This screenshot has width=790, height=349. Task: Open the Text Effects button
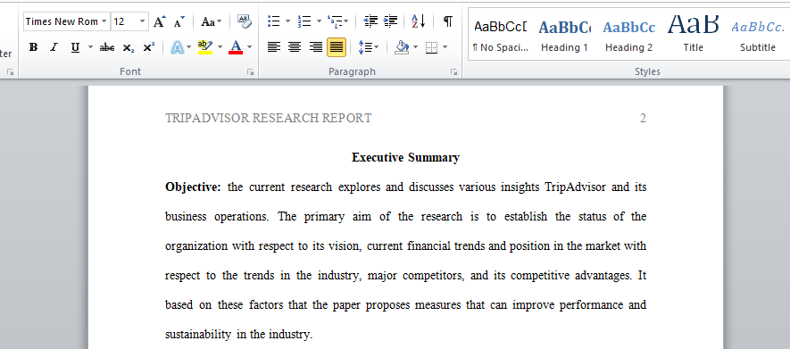tap(178, 47)
